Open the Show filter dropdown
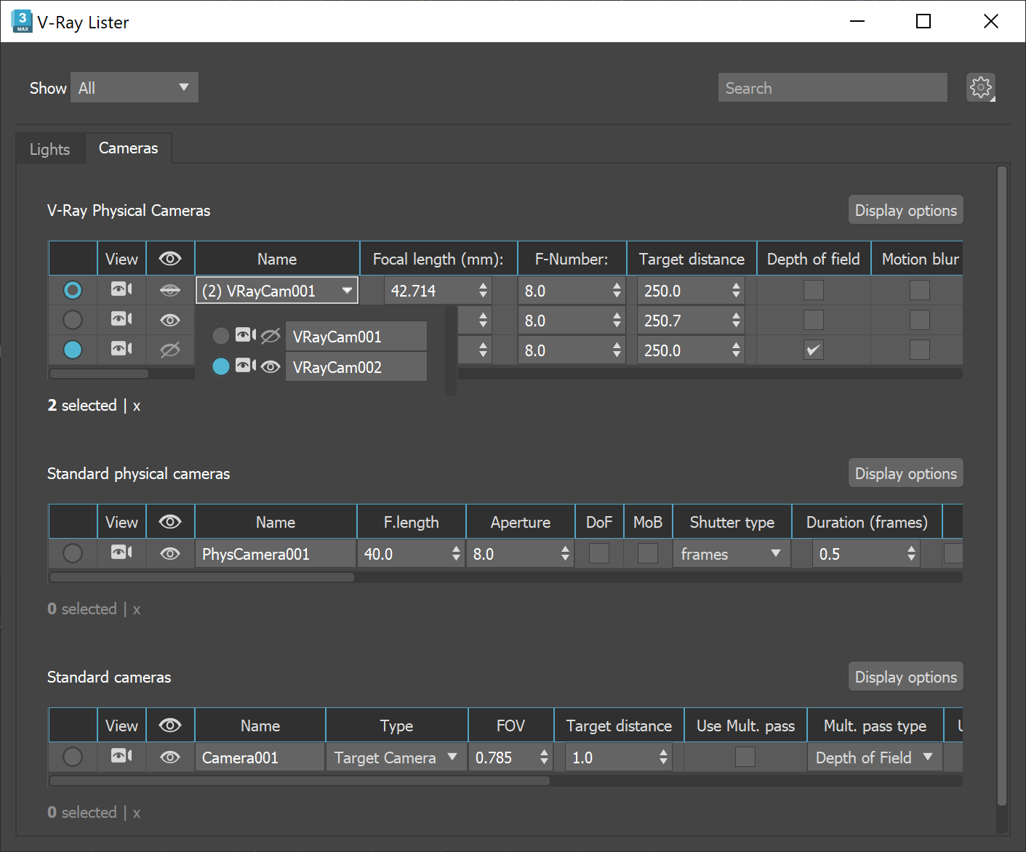Image resolution: width=1026 pixels, height=852 pixels. pos(134,87)
